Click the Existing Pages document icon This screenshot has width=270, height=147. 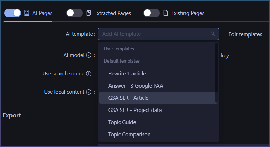point(166,13)
